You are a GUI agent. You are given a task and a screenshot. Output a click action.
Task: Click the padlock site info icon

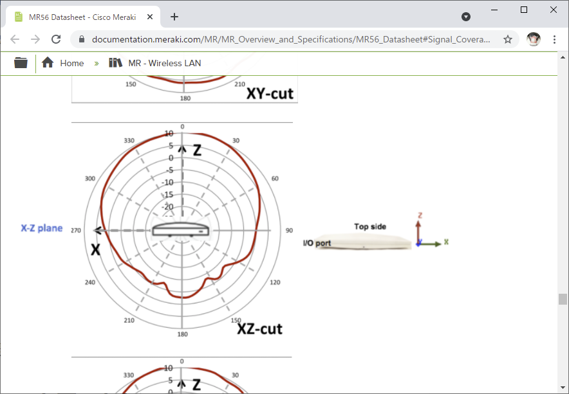click(82, 39)
